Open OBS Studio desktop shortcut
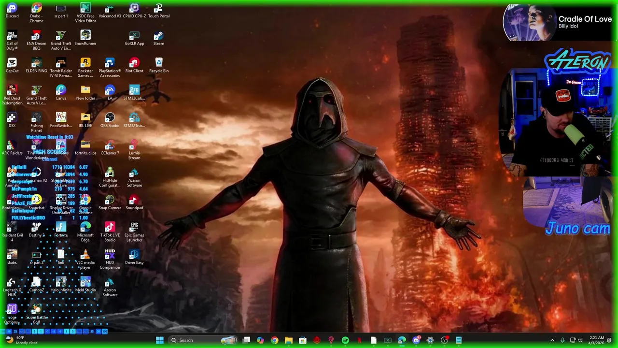Screen dimensions: 618x348 click(x=110, y=121)
